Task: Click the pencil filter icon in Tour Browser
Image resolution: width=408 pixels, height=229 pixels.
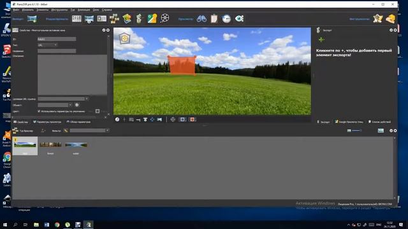Action: 66,130
